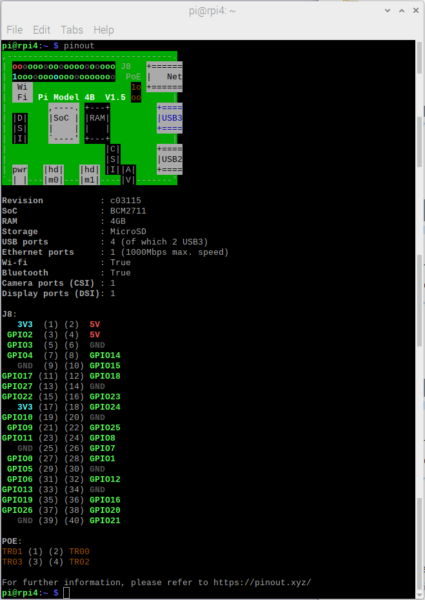
Task: Maximize the terminal window
Action: tap(402, 11)
